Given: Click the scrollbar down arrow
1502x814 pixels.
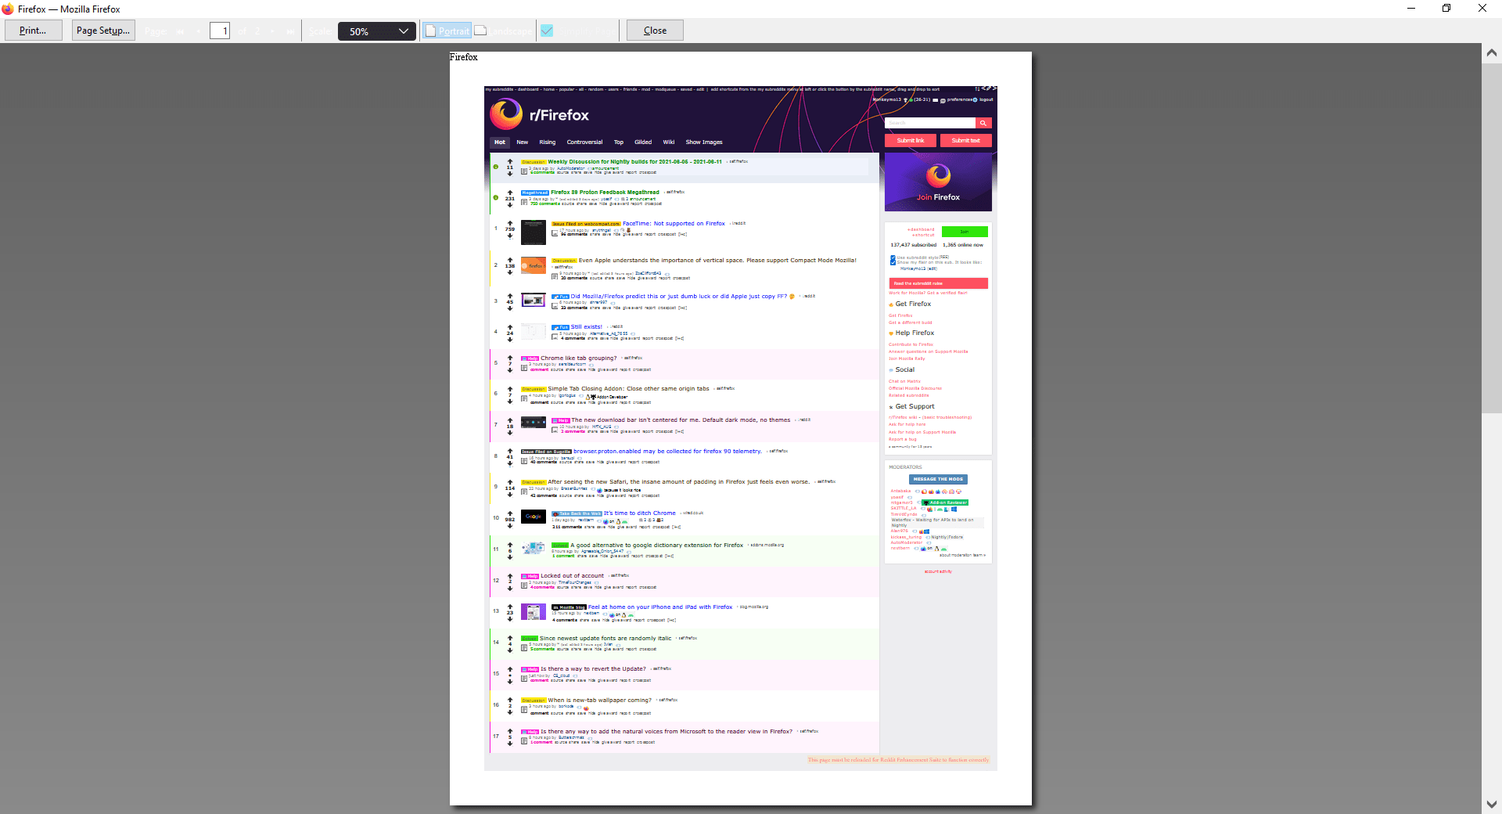Looking at the screenshot, I should tap(1493, 805).
